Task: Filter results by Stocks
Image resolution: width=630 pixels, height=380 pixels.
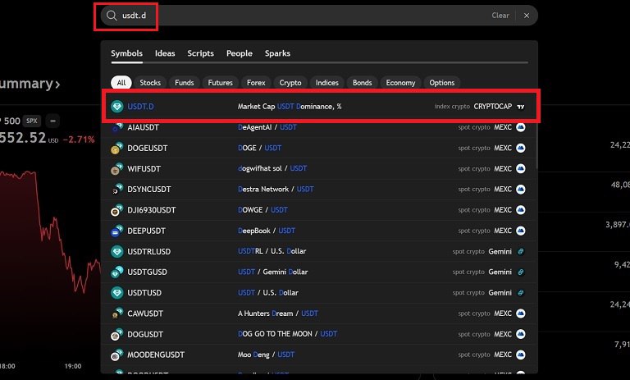Action: click(150, 83)
